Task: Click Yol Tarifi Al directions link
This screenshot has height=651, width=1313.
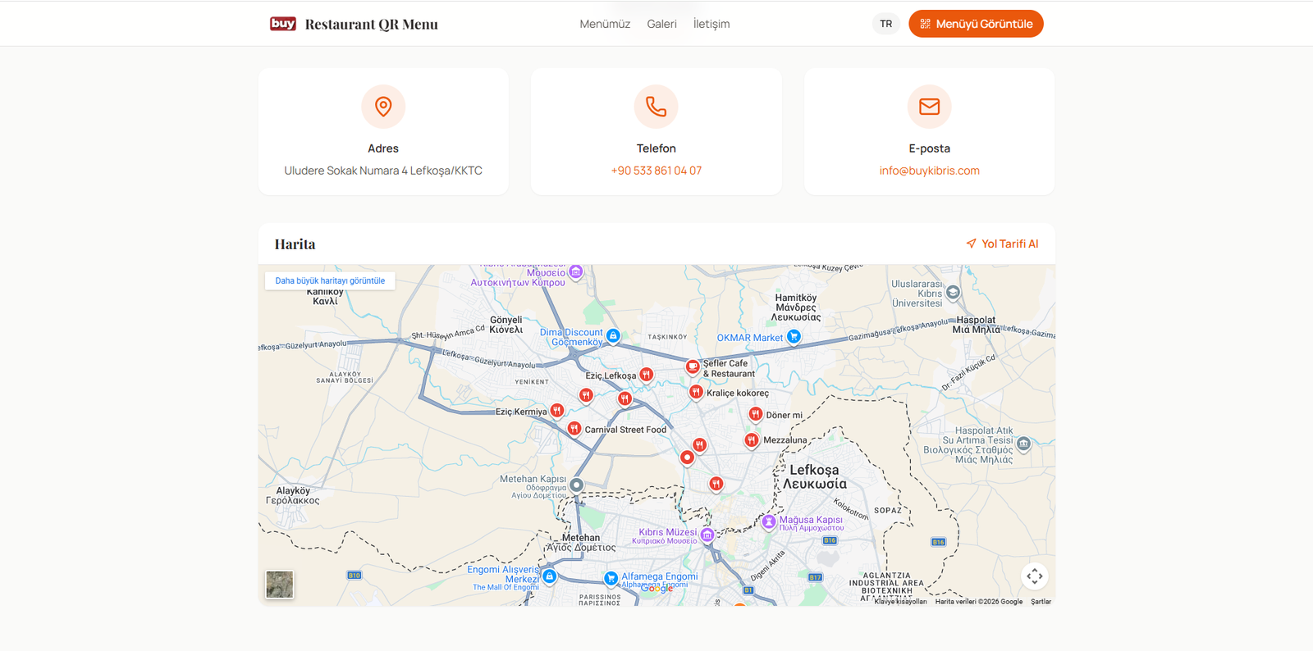Action: pyautogui.click(x=1002, y=244)
